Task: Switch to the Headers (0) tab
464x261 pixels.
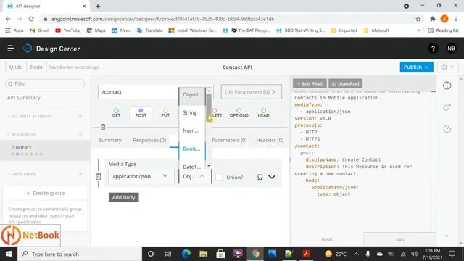Action: (270, 140)
